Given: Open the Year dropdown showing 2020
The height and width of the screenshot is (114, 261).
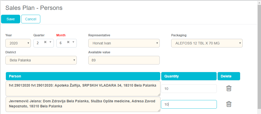Looking at the screenshot, I should (18, 43).
